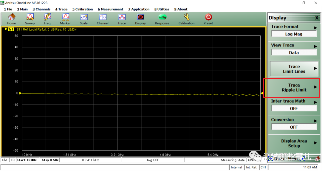Select the Tr1 trace label
The width and height of the screenshot is (322, 171).
click(x=11, y=29)
